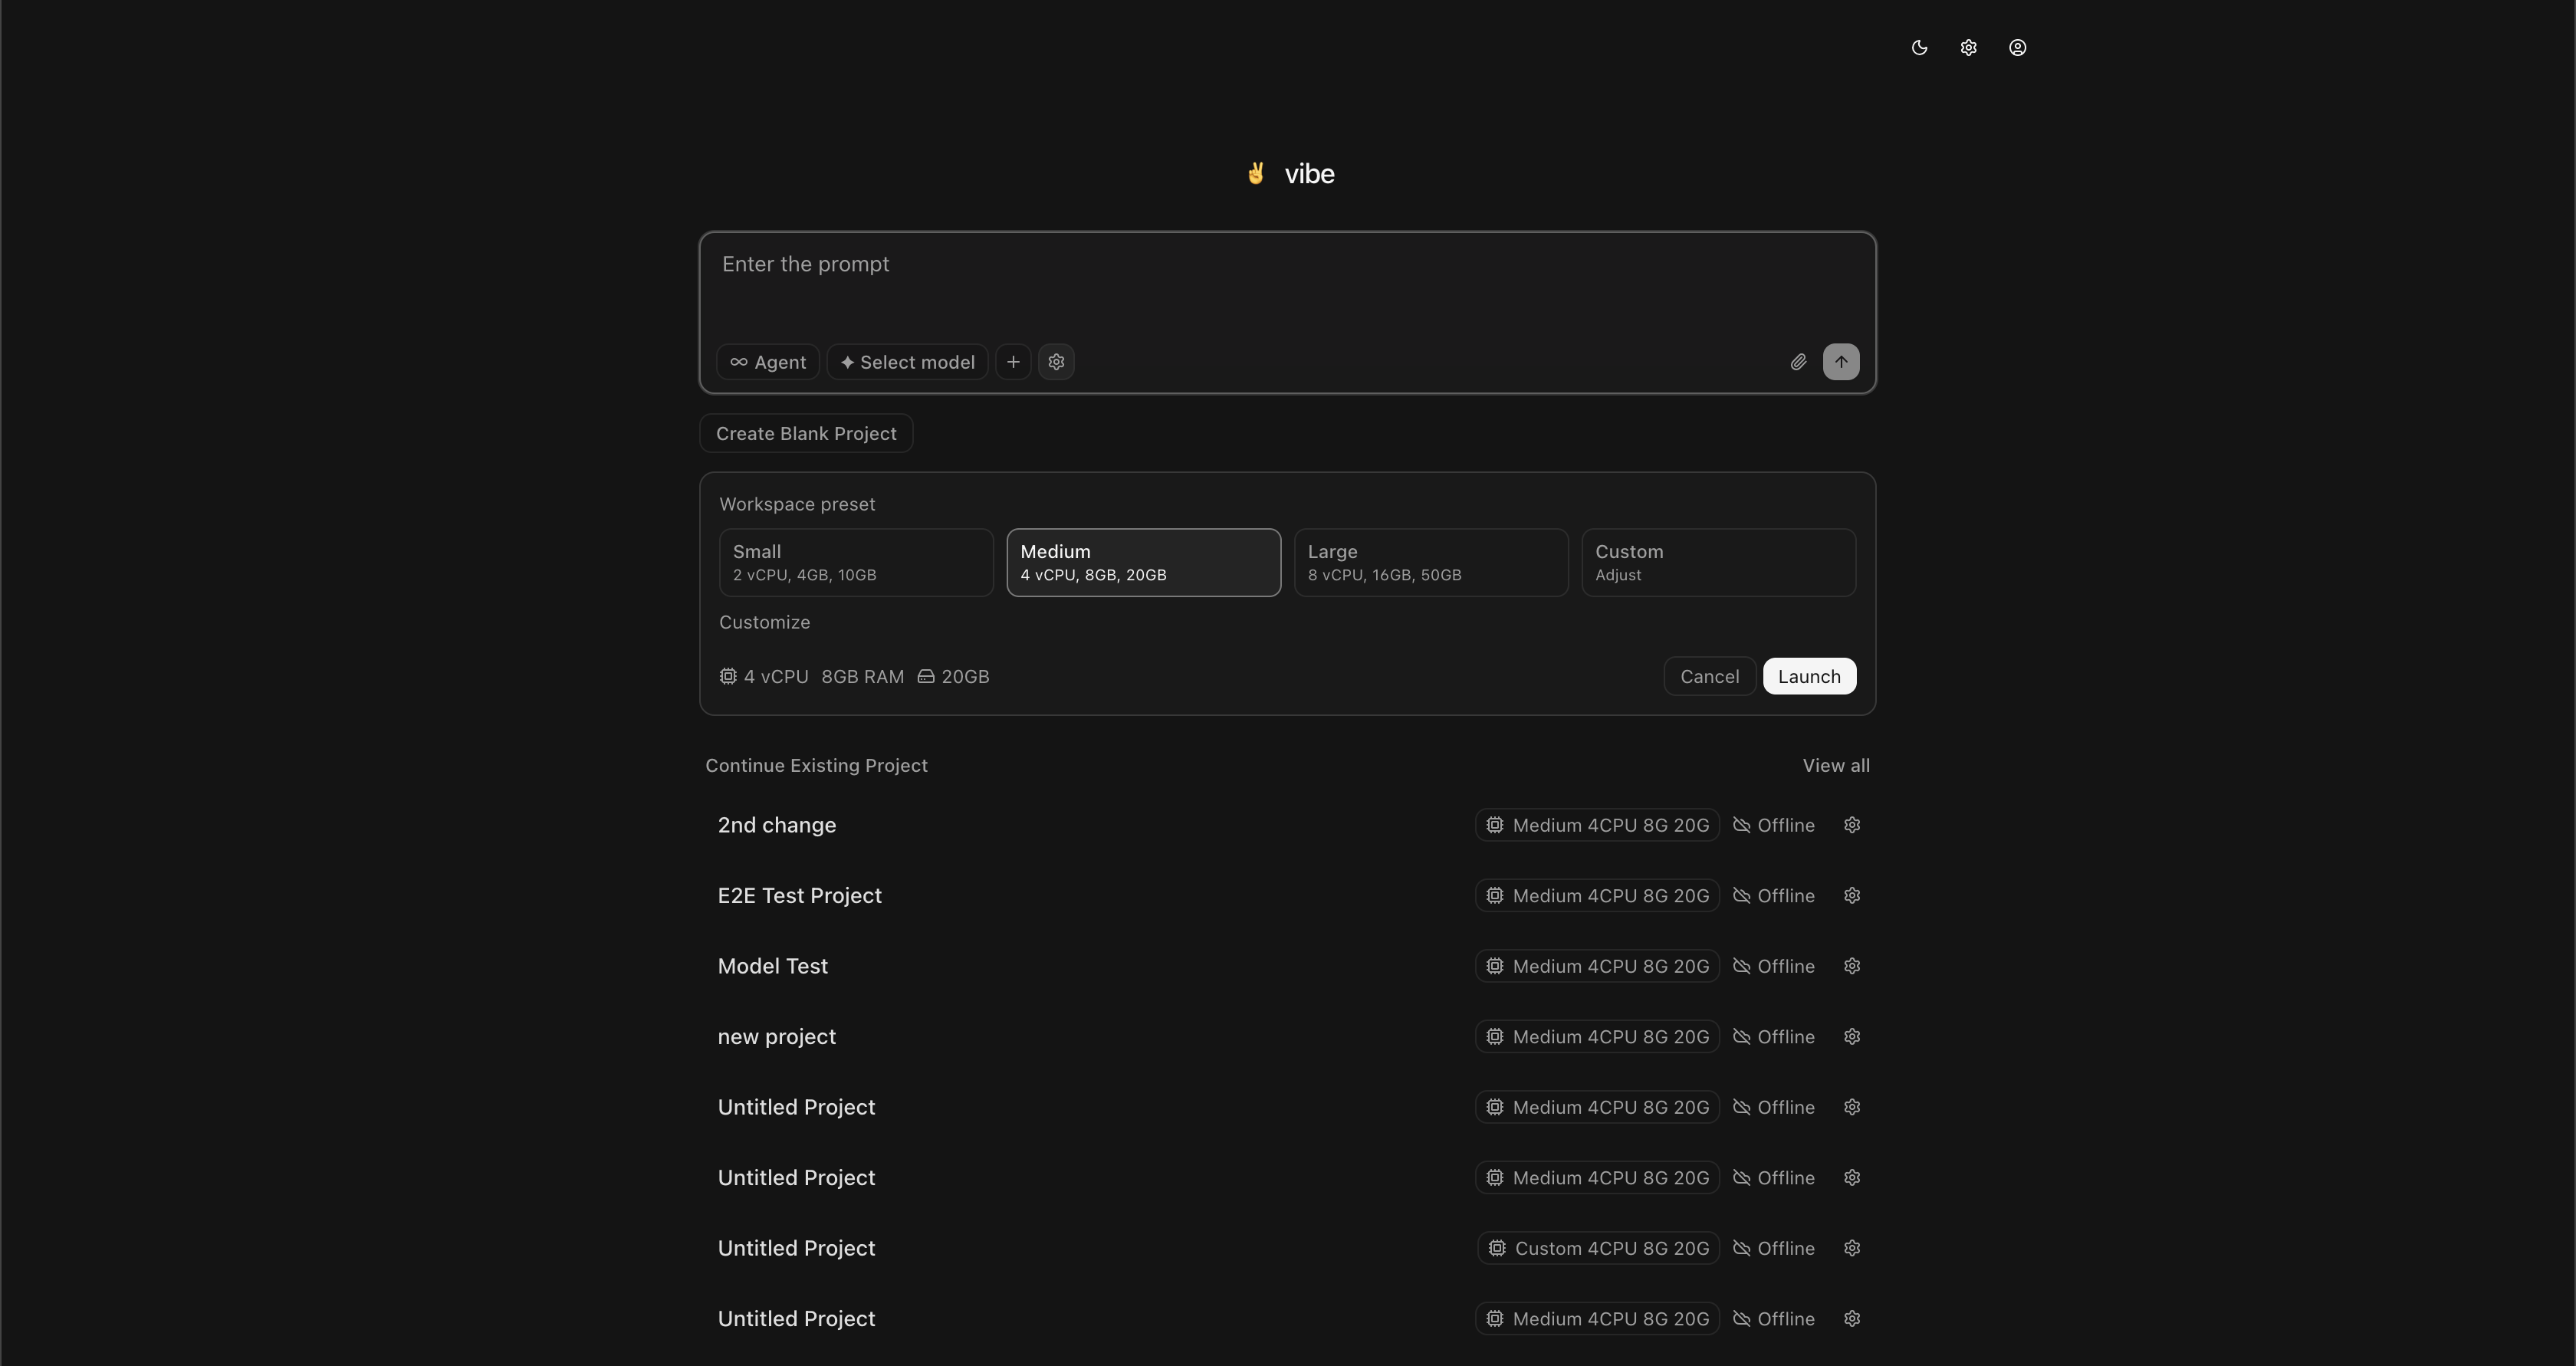Select the Small workspace preset
Screen dimensions: 2576x1366
pos(855,562)
